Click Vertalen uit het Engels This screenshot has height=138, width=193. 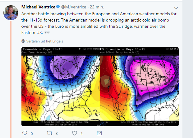pyautogui.click(x=45, y=41)
